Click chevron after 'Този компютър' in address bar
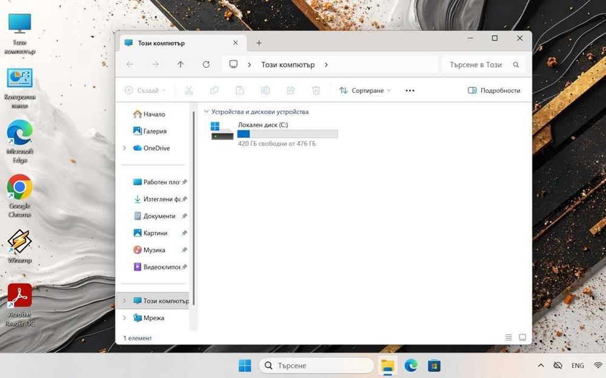This screenshot has height=378, width=606. 326,65
